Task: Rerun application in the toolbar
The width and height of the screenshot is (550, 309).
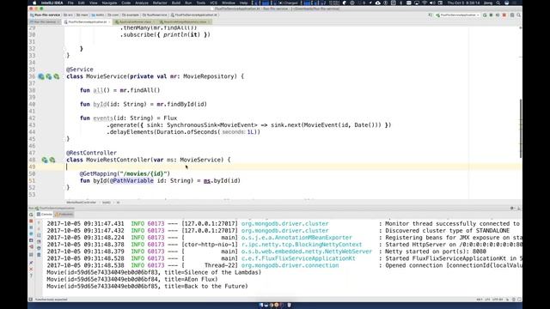Action: click(x=485, y=15)
